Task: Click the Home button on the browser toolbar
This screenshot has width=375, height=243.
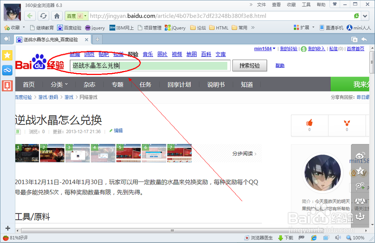Action: tap(56, 16)
